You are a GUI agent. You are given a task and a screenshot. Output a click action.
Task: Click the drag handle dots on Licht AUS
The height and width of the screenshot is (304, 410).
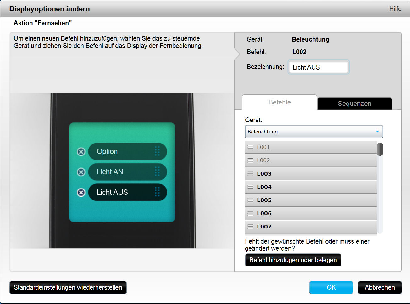click(157, 192)
